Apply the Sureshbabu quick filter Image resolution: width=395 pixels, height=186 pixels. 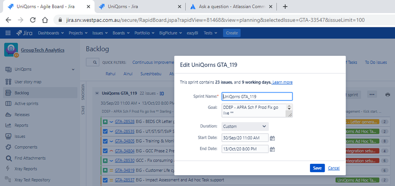(151, 74)
